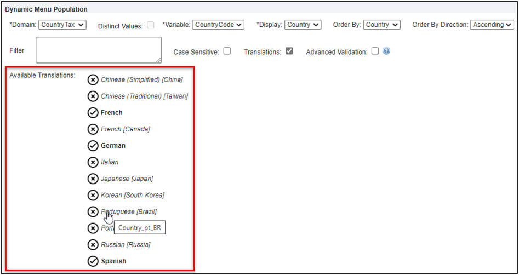Click the Spanish translation label
Screen dimensions: 519x275
point(113,261)
